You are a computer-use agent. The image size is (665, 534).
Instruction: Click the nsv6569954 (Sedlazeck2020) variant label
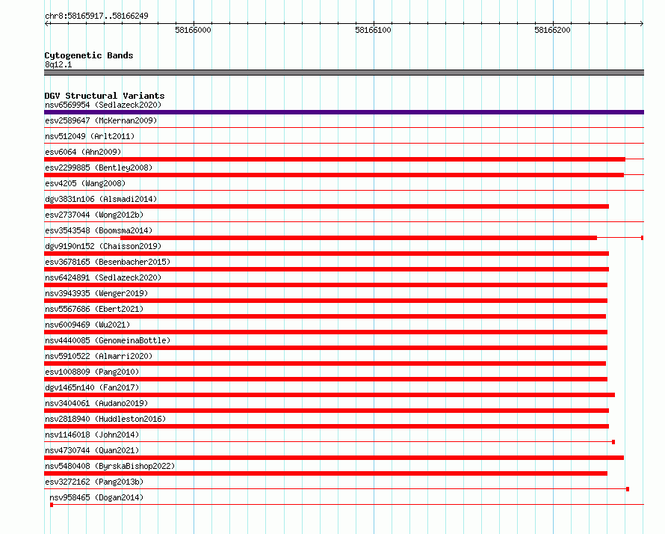pyautogui.click(x=103, y=105)
